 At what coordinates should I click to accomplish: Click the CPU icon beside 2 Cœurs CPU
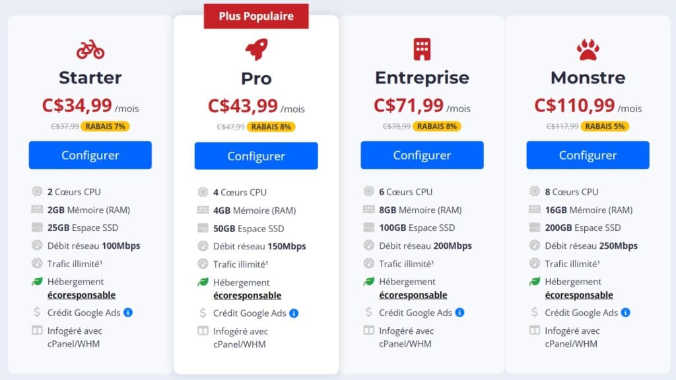click(x=36, y=191)
